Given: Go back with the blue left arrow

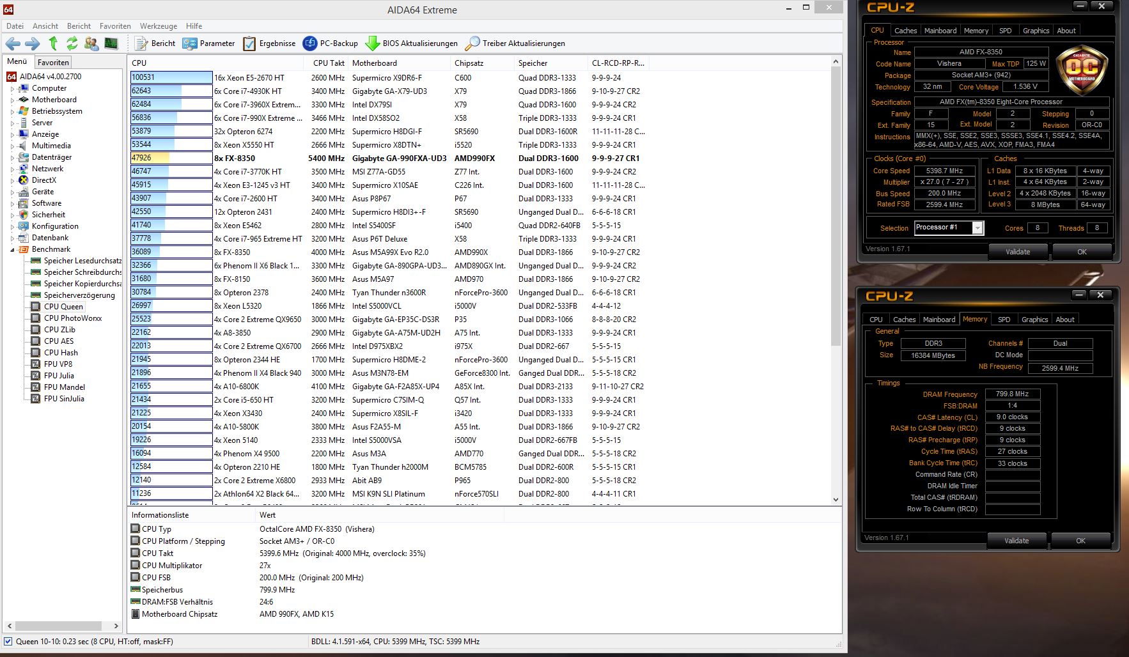Looking at the screenshot, I should (x=13, y=43).
